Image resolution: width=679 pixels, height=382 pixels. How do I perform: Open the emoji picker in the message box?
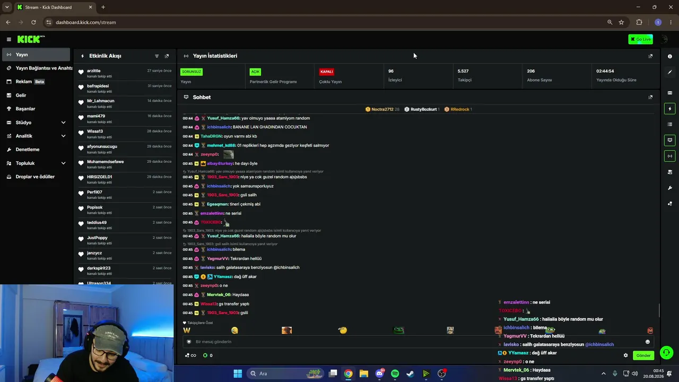click(647, 342)
